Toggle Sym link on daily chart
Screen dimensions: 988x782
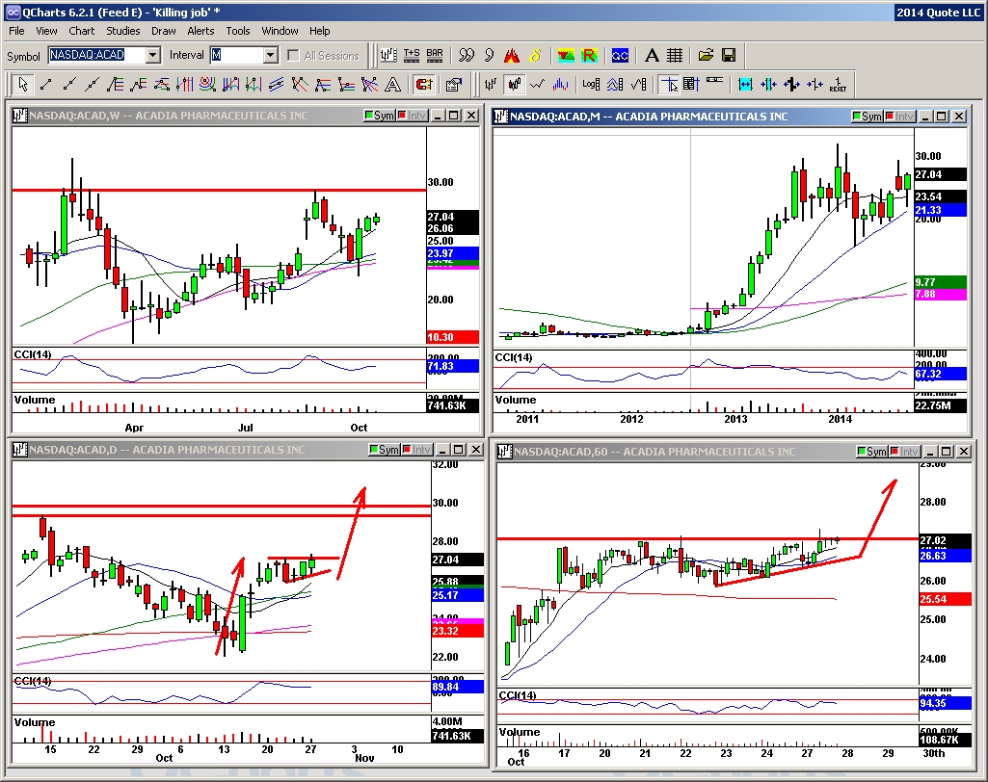385,450
